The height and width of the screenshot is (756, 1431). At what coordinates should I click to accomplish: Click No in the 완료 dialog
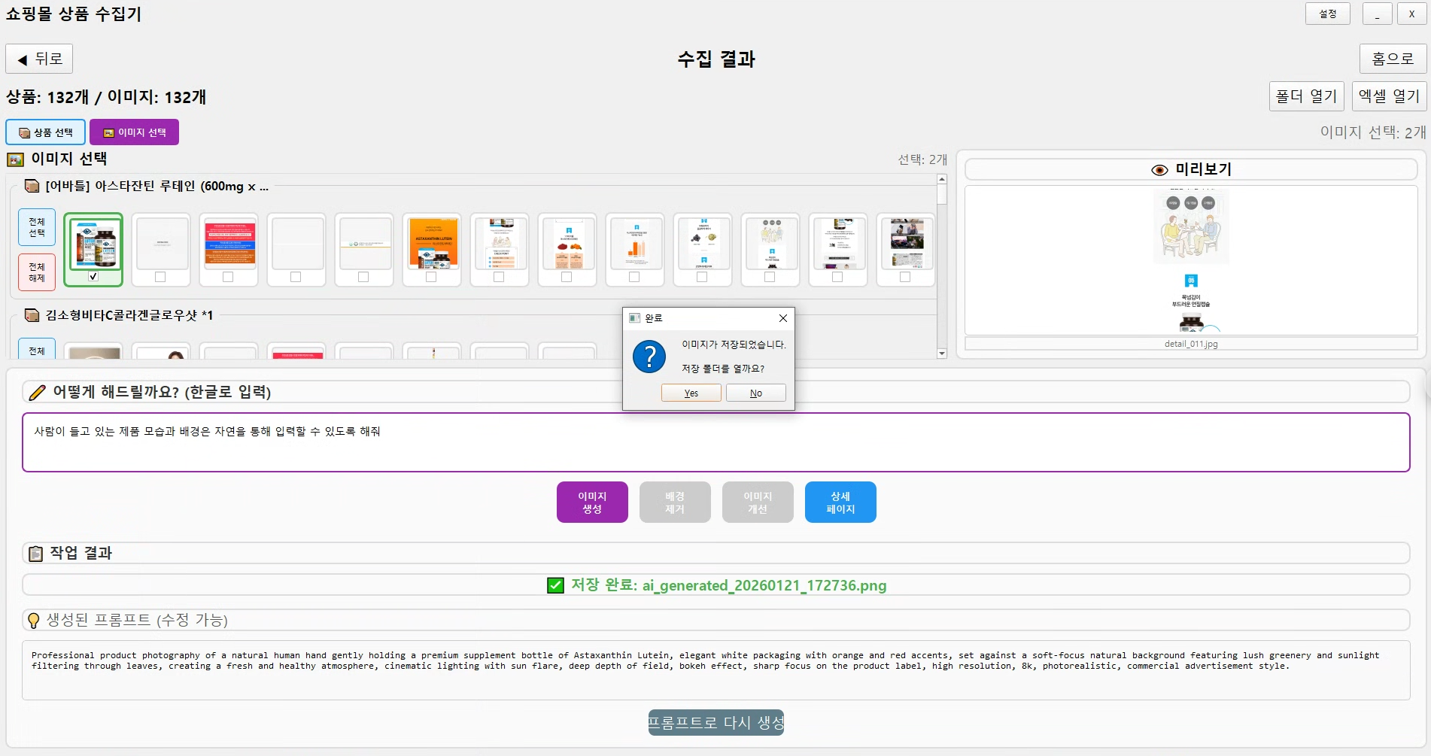(755, 393)
